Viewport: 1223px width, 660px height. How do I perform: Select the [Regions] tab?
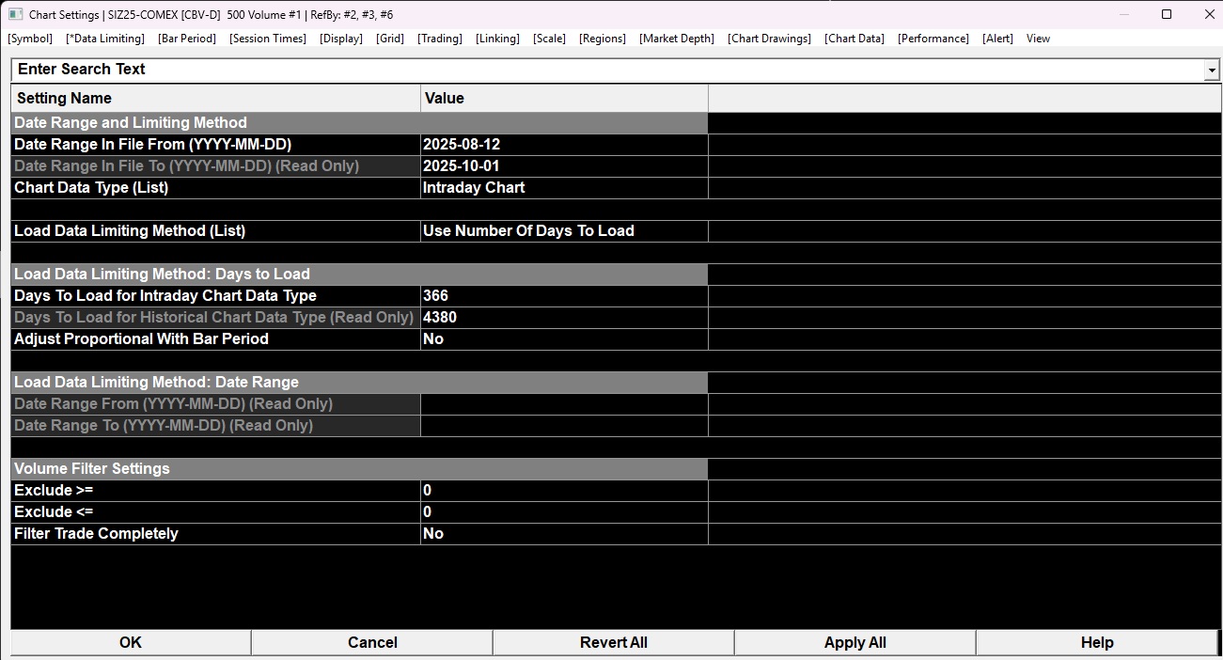point(603,39)
